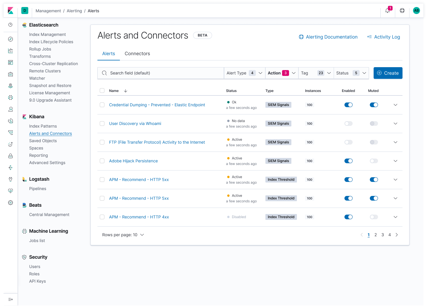Open the Status filter dropdown
Screen dimensions: 427x306
[351, 73]
